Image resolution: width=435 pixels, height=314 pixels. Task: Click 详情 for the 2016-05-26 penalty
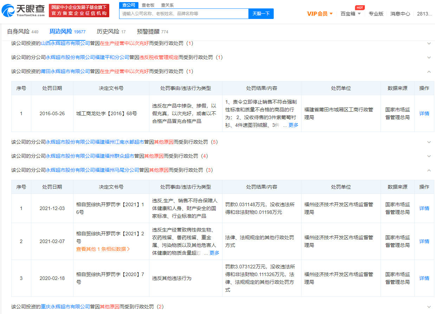424,113
